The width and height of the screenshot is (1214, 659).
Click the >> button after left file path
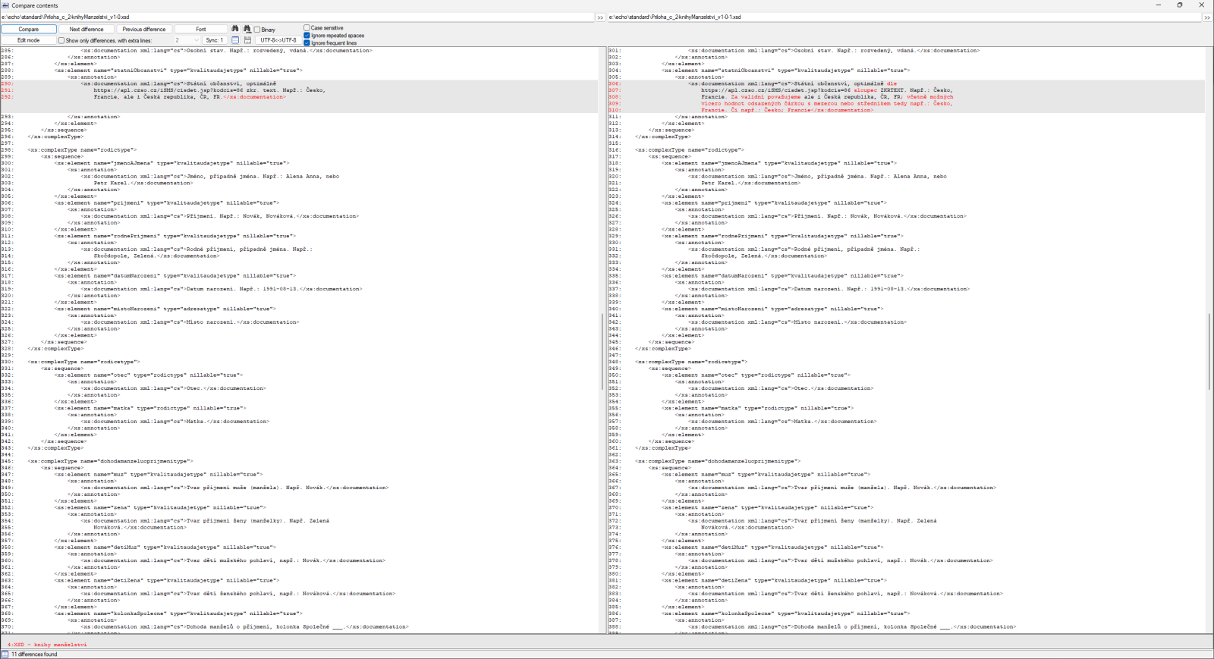click(600, 17)
